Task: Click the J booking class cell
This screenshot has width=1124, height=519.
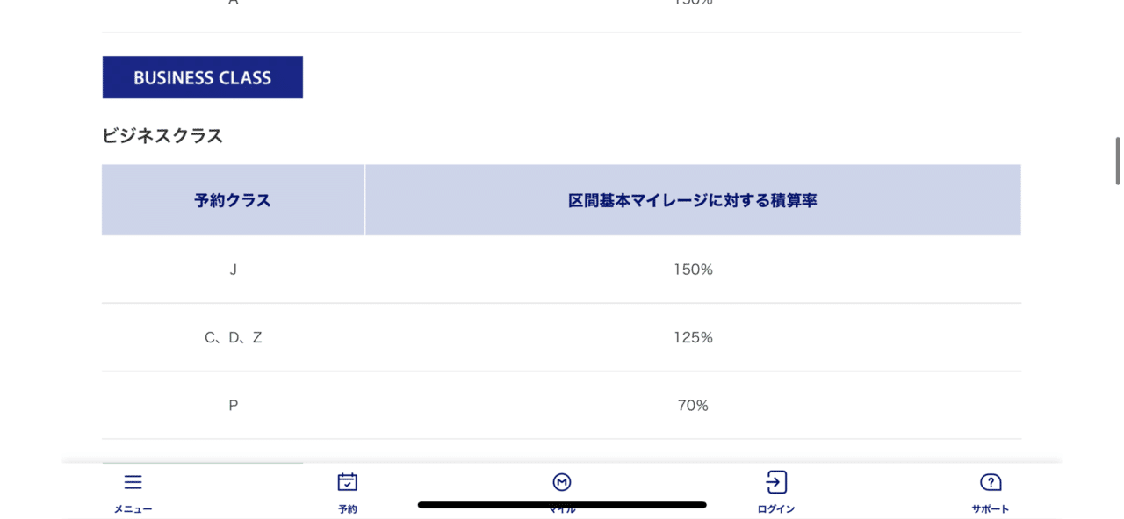Action: (233, 270)
